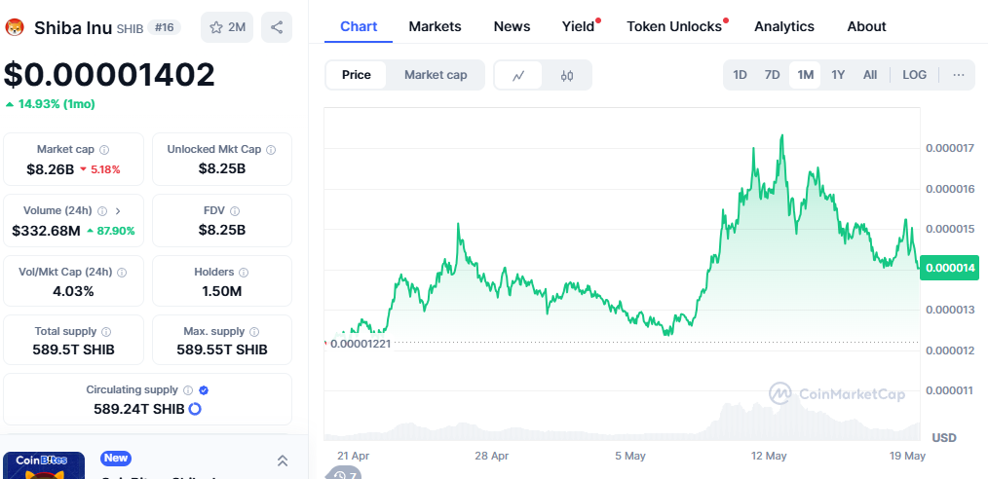Set chart range to 1M

point(805,75)
